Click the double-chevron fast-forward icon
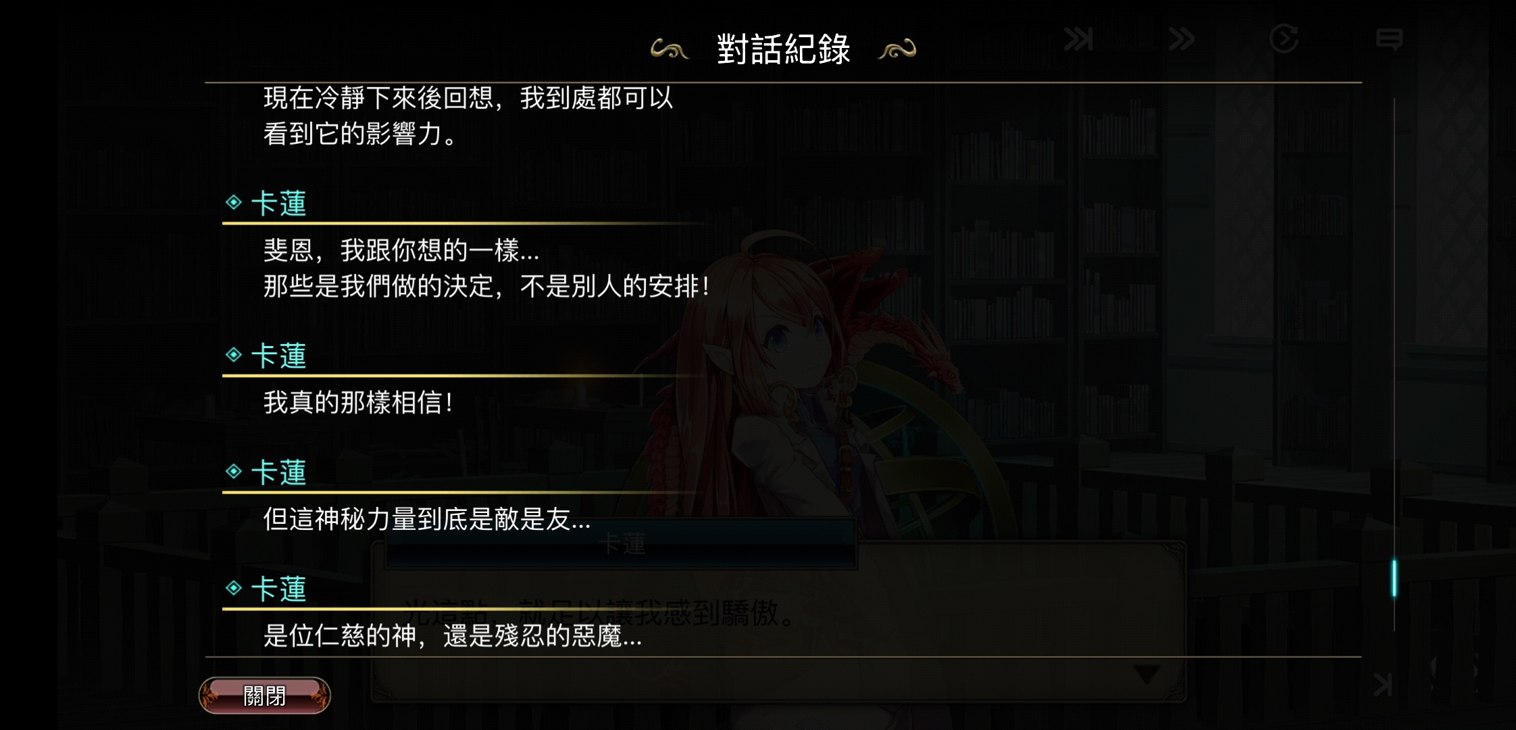The width and height of the screenshot is (1516, 730). 1181,39
